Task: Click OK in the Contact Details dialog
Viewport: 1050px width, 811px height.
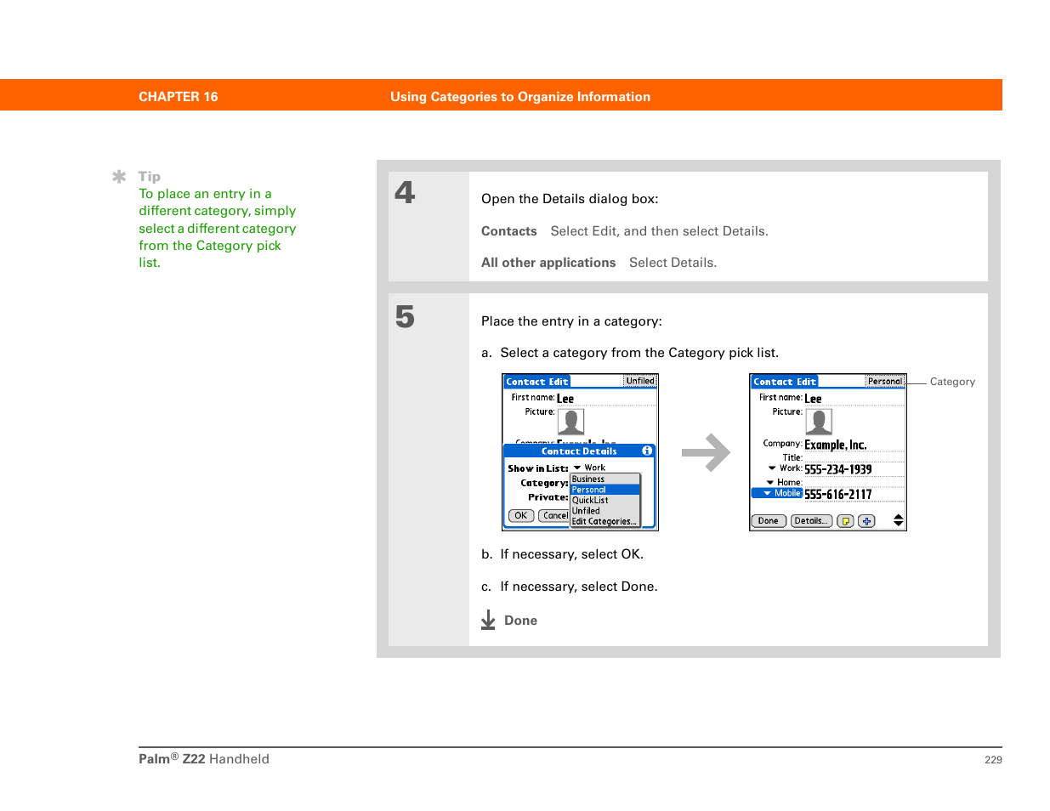Action: (x=521, y=516)
